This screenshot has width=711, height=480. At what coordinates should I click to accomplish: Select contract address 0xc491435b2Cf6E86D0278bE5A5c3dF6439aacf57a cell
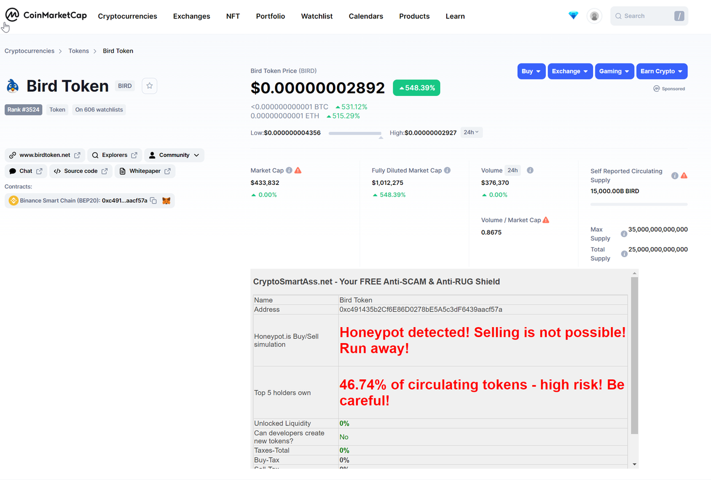click(x=482, y=309)
